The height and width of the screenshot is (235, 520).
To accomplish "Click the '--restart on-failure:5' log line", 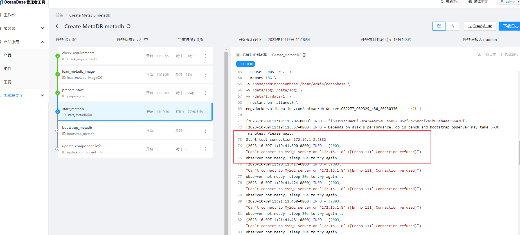I will coord(272,103).
